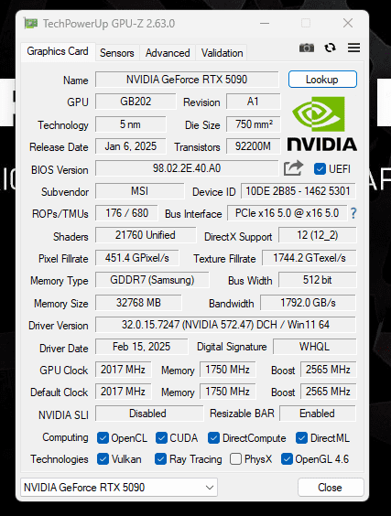Click the Default Clock row Memory 1750 MHz field
The height and width of the screenshot is (516, 391).
pyautogui.click(x=228, y=392)
